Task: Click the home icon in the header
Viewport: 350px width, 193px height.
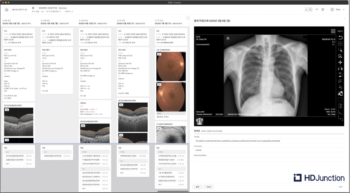Action: [7, 10]
